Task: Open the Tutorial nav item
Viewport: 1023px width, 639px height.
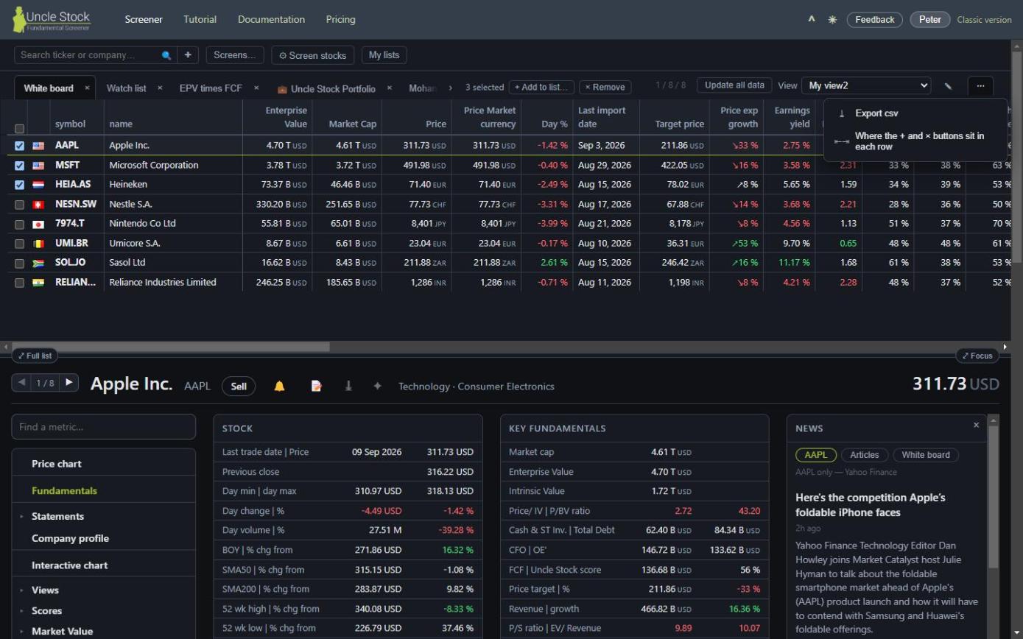Action: (x=200, y=20)
